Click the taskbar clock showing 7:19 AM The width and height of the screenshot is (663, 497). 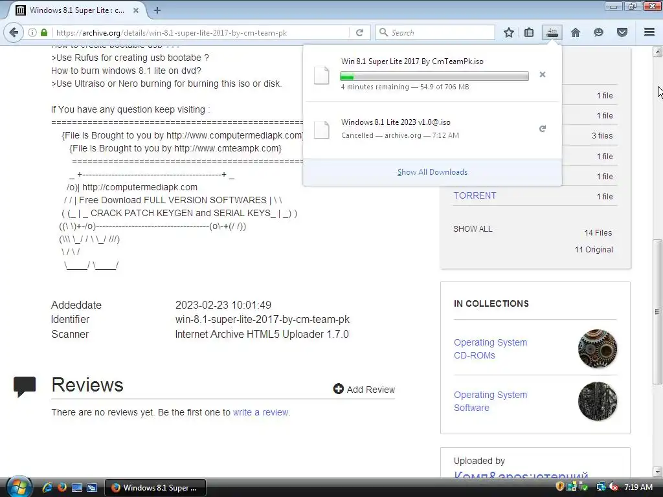pyautogui.click(x=638, y=487)
